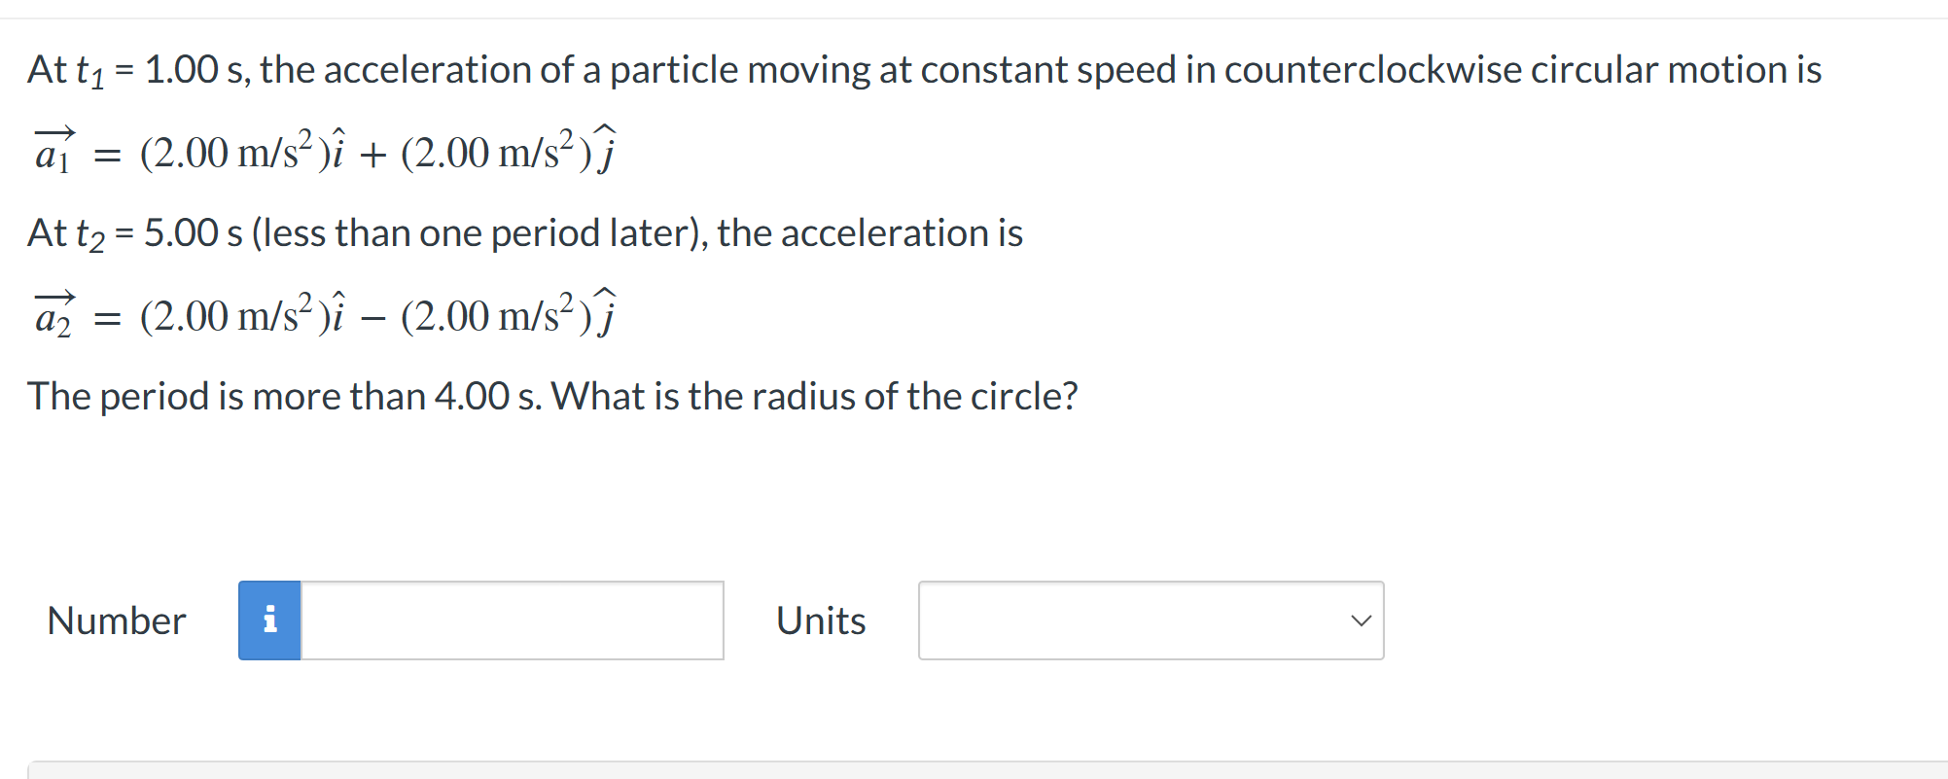Select the downward arrow inside the Units box
1948x779 pixels.
[x=1361, y=620]
